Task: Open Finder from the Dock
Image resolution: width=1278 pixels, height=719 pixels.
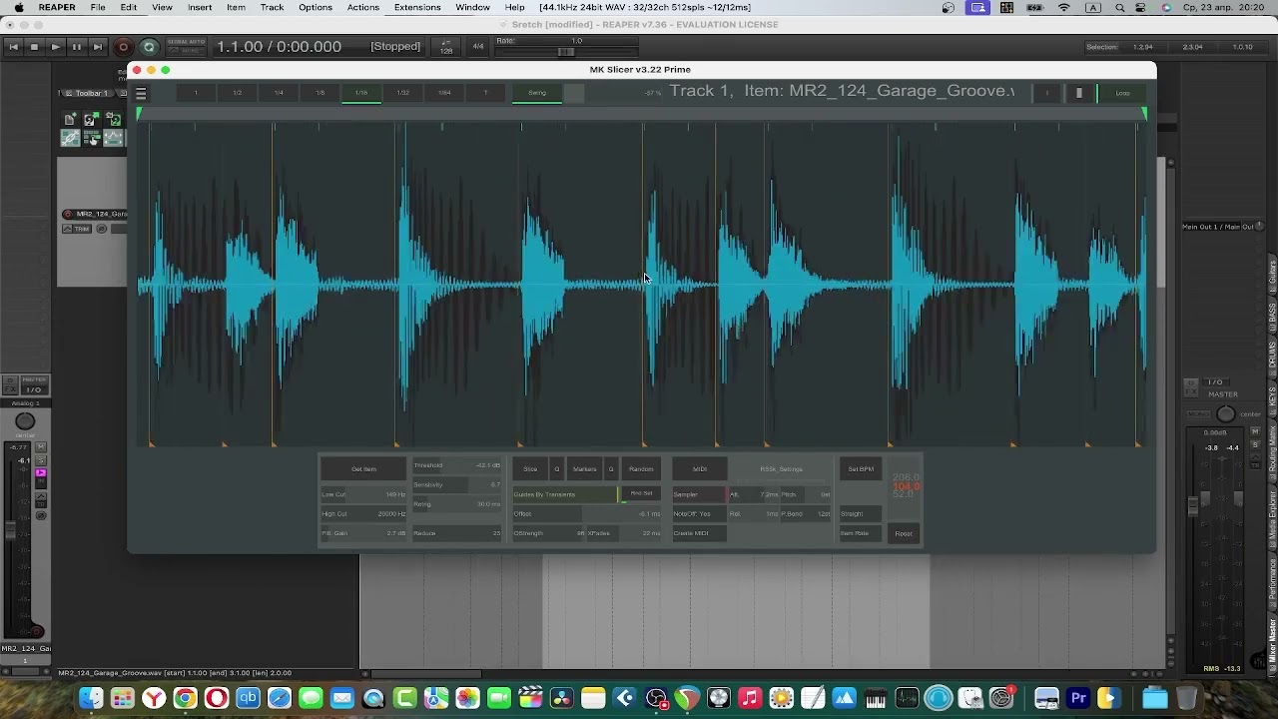Action: click(x=91, y=698)
